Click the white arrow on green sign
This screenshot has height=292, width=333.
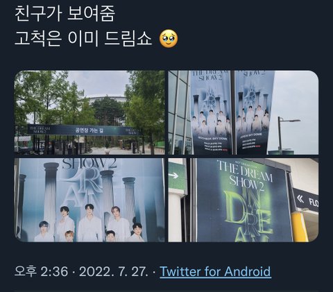click(173, 175)
